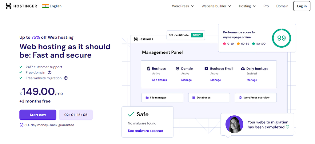This screenshot has height=144, width=315.
Task: Click the money-back guarantee shield icon
Action: tap(22, 125)
